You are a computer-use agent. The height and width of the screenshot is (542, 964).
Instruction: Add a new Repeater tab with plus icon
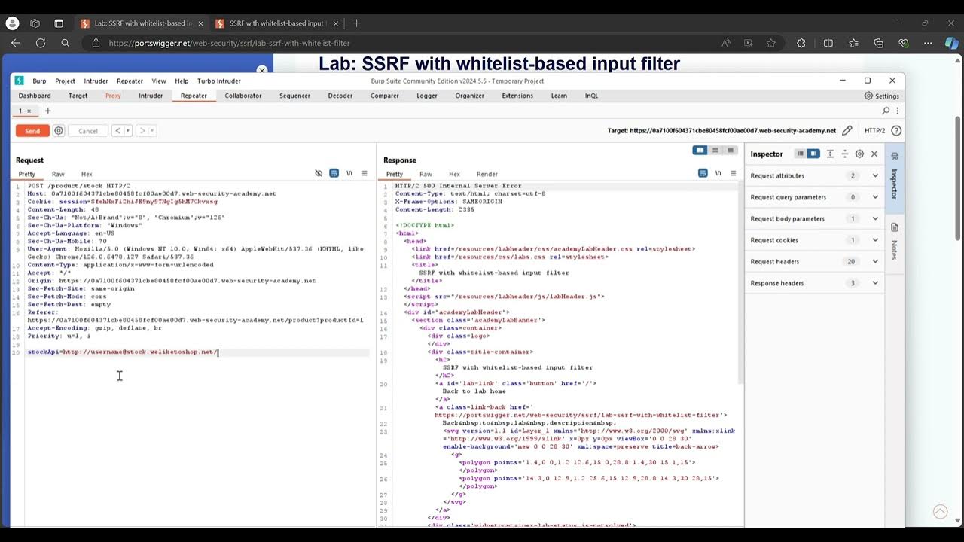tap(48, 111)
